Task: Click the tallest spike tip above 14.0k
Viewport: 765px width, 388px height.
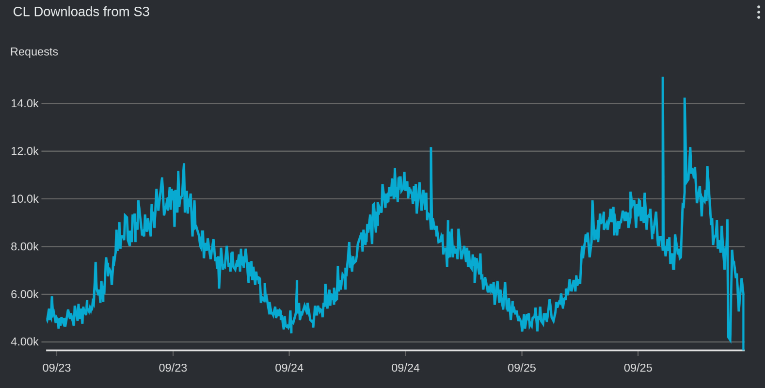Action: pyautogui.click(x=663, y=78)
